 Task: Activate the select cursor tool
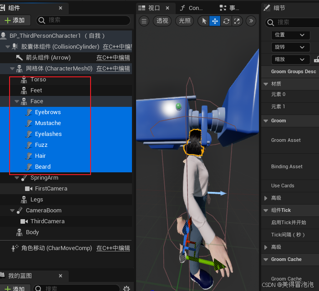tap(204, 21)
